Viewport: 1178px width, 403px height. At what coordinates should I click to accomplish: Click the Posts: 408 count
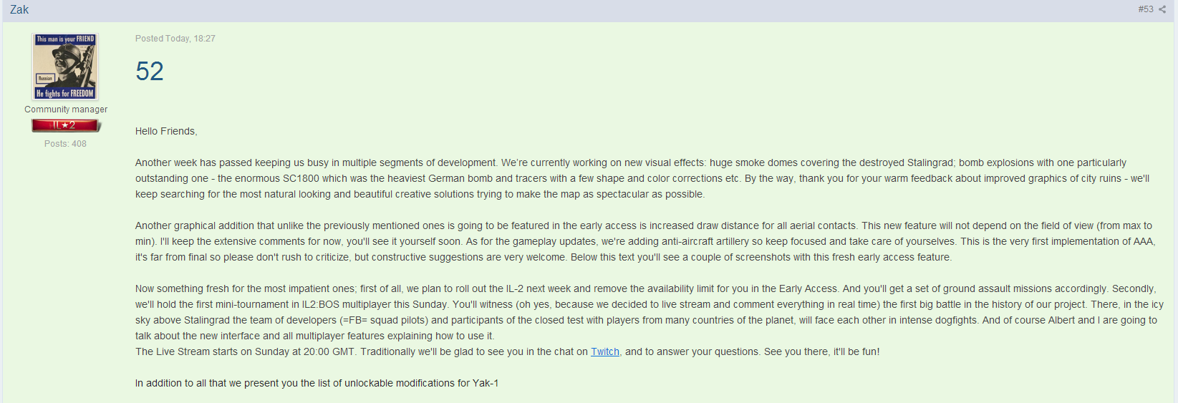65,144
